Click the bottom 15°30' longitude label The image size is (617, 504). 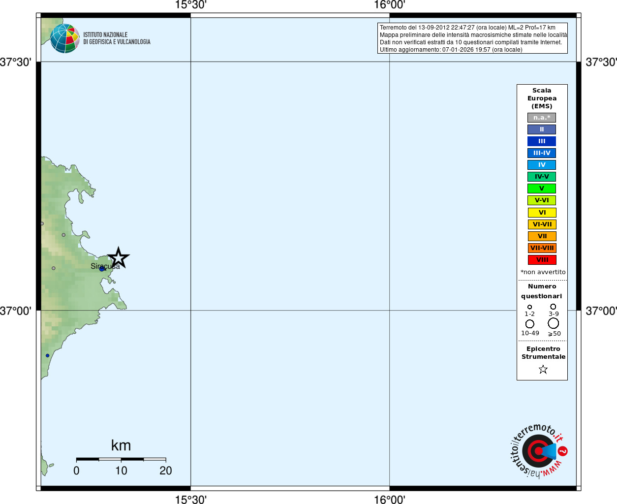[190, 500]
